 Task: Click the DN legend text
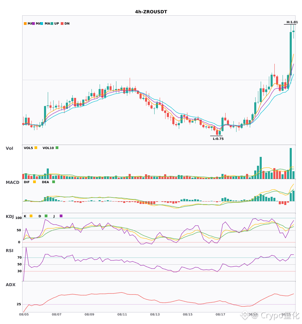click(67, 24)
